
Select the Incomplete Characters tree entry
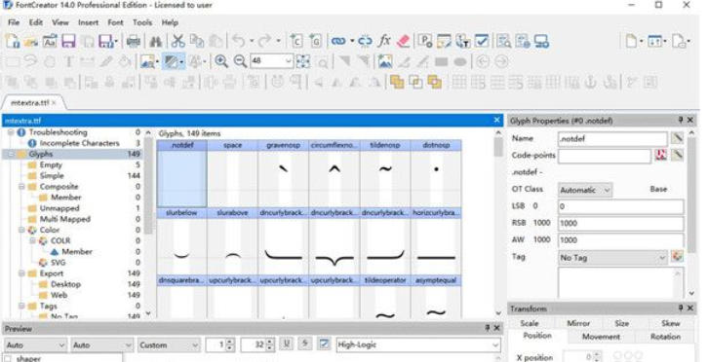(x=79, y=143)
